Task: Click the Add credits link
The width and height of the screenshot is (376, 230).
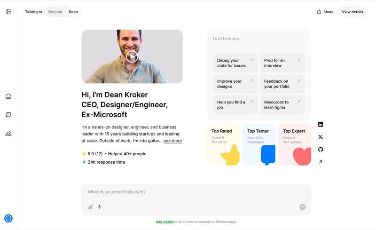Action: (164, 222)
